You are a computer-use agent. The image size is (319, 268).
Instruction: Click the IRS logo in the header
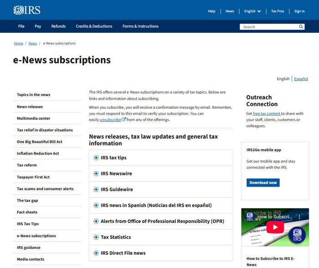click(x=27, y=10)
